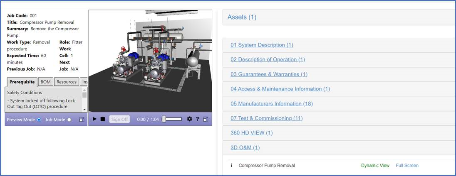Click the playback timeline slider handle
456x176 pixels.
tap(164, 119)
